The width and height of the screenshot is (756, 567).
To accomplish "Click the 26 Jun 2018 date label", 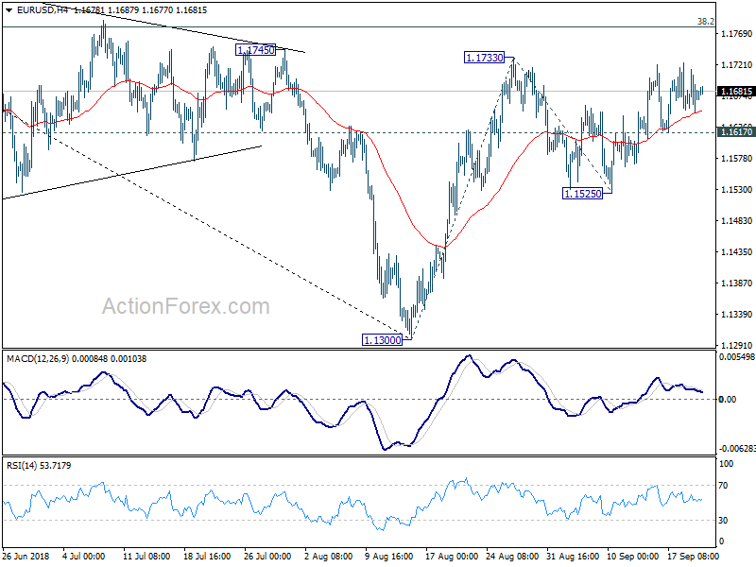I will click(26, 557).
